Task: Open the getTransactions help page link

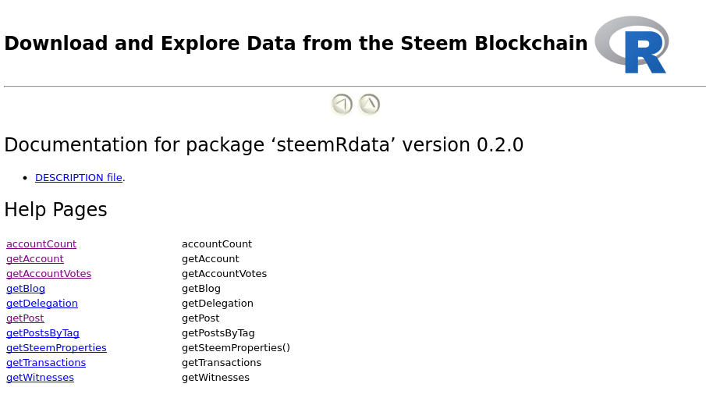Action: coord(46,363)
